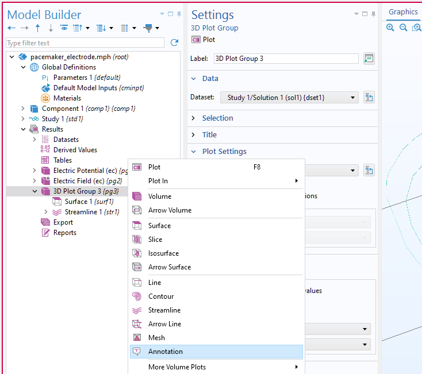Image resolution: width=422 pixels, height=374 pixels.
Task: Add a Streamline plot from the menu
Action: [164, 310]
